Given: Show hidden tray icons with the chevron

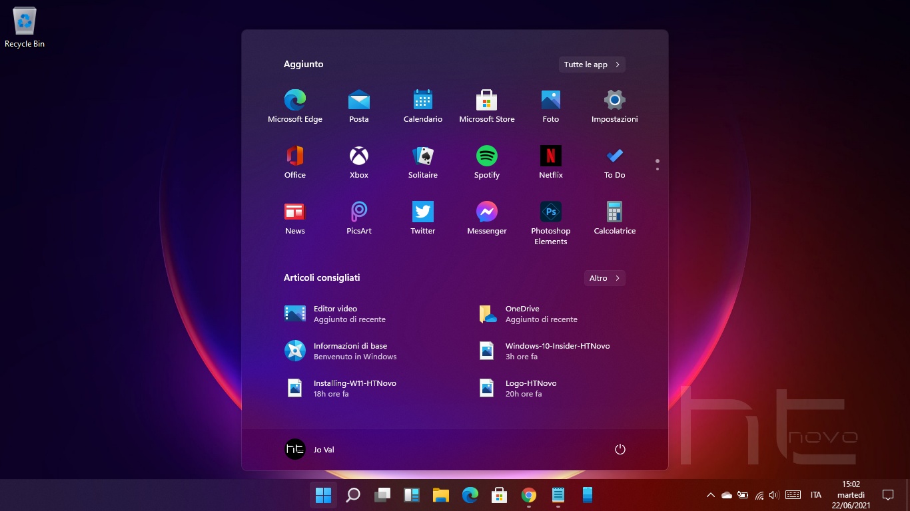Looking at the screenshot, I should point(710,495).
